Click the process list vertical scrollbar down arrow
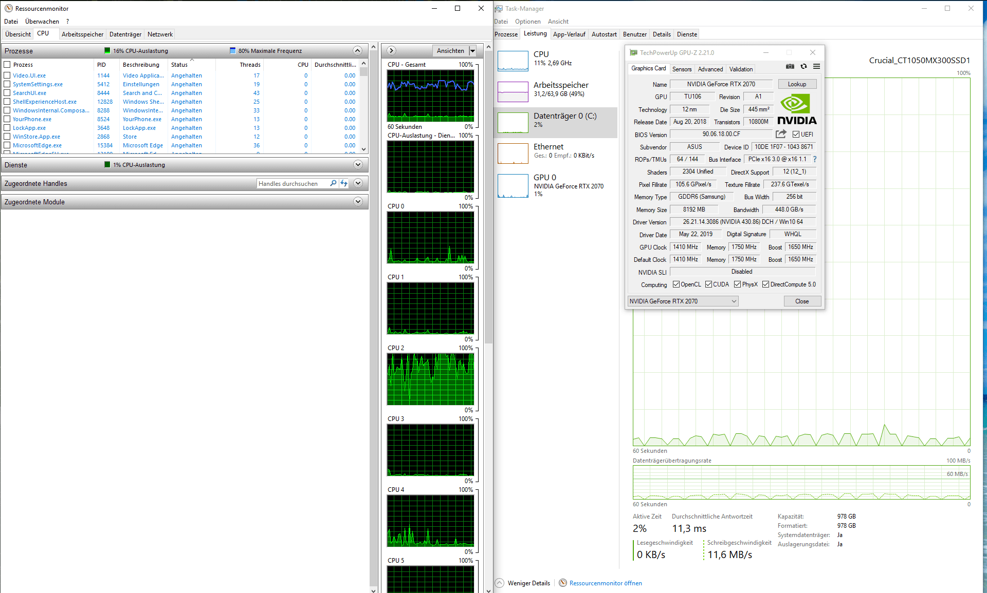 (364, 149)
